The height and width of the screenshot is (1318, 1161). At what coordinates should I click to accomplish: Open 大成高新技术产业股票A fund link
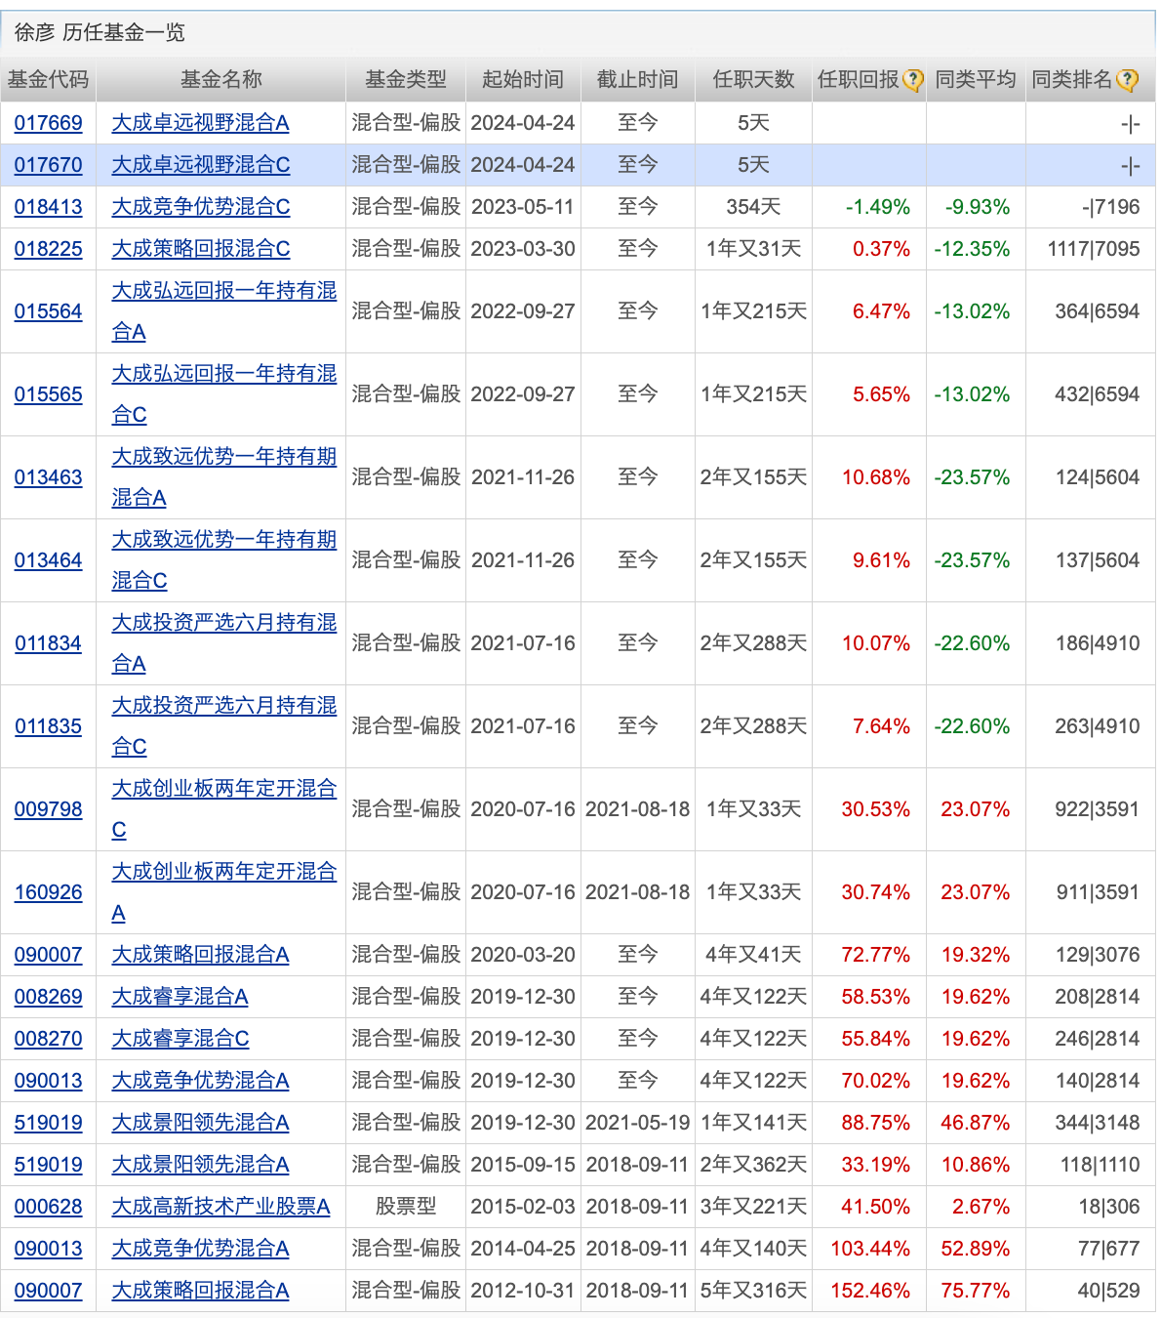click(x=221, y=1207)
